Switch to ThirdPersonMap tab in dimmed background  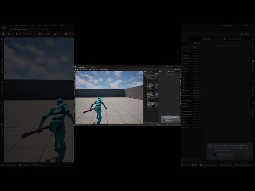click(20, 29)
